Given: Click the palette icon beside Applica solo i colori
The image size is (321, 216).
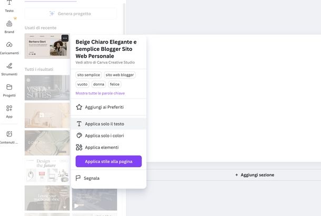Looking at the screenshot, I should coord(79,135).
